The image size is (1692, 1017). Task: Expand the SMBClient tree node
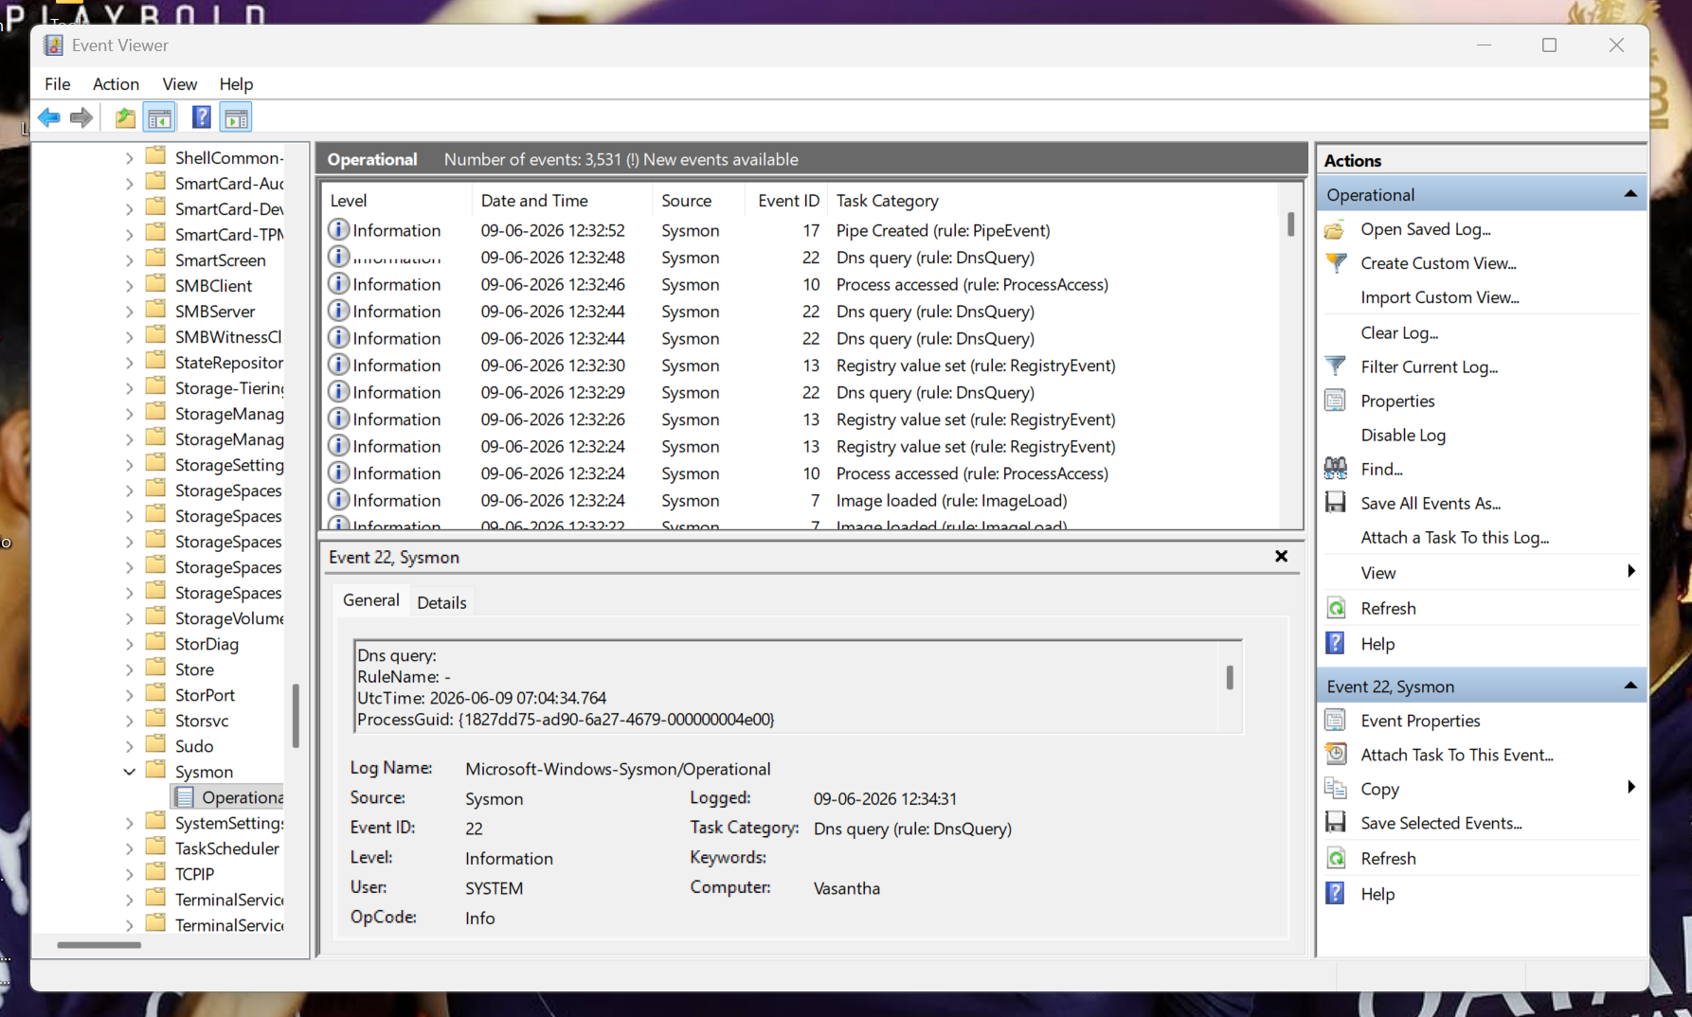pyautogui.click(x=130, y=286)
